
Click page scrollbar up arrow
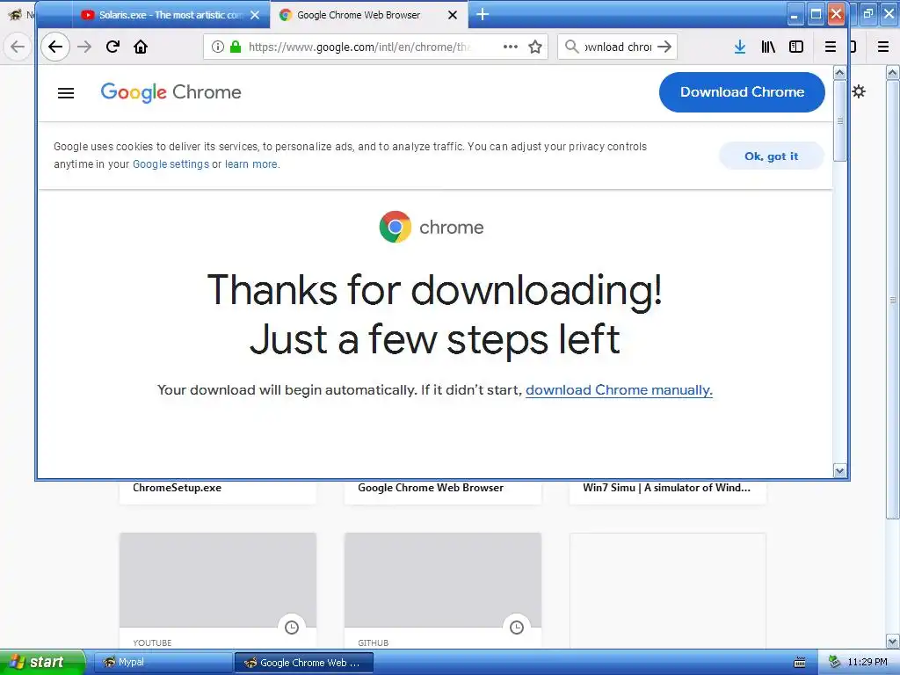pyautogui.click(x=839, y=73)
